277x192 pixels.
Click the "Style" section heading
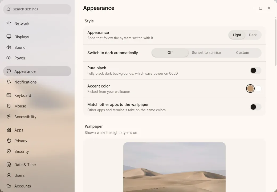pyautogui.click(x=89, y=21)
